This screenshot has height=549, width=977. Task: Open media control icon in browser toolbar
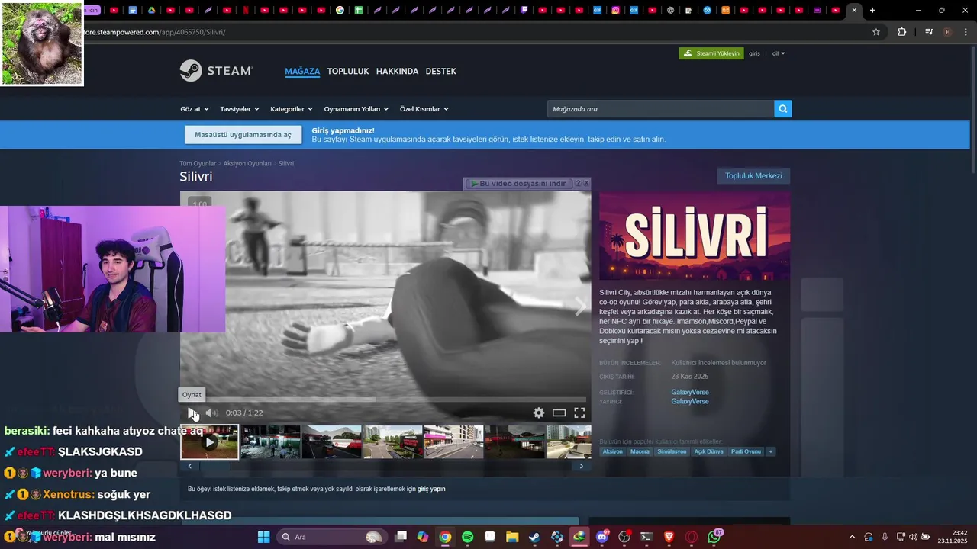tap(929, 32)
